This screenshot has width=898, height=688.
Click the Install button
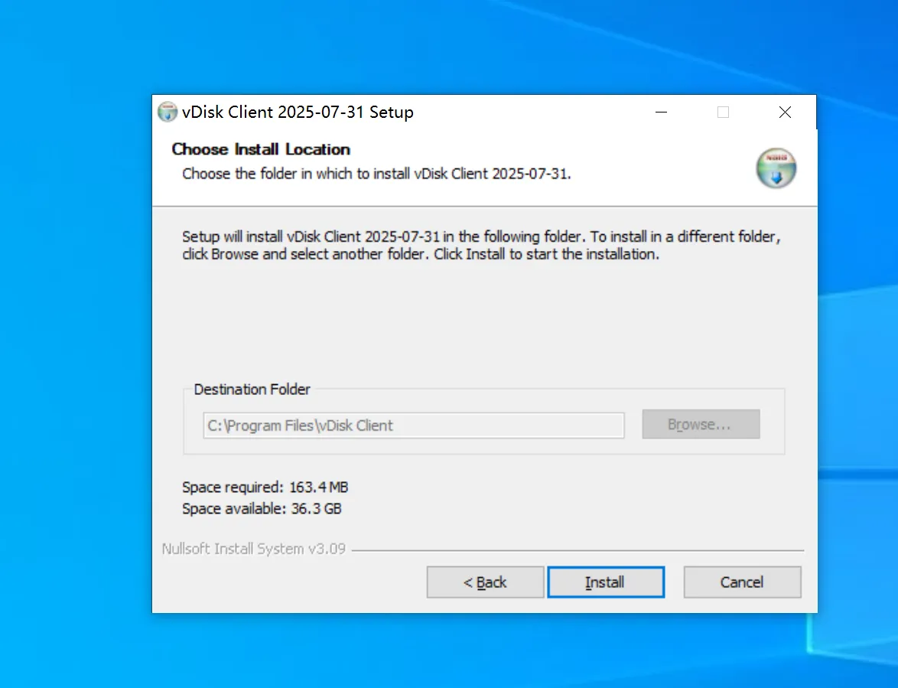(x=606, y=582)
